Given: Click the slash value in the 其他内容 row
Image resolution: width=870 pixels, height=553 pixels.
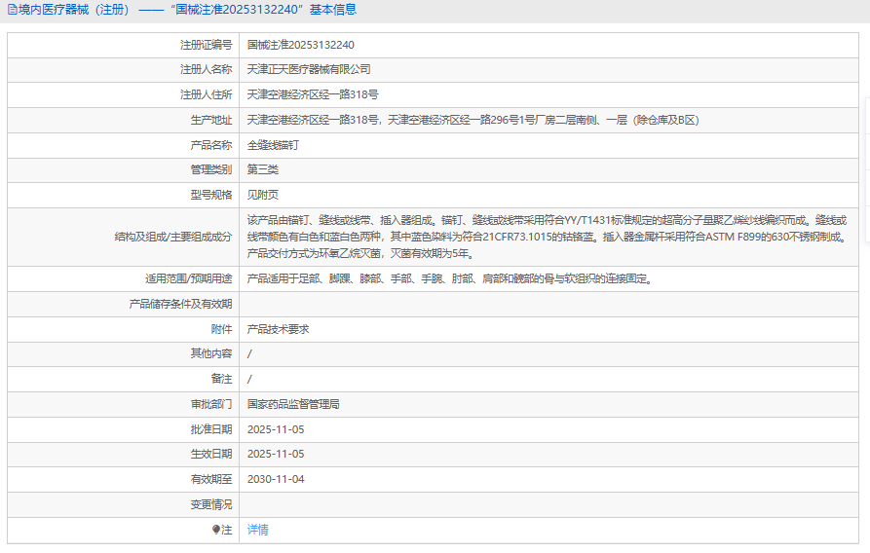Looking at the screenshot, I should pos(249,353).
